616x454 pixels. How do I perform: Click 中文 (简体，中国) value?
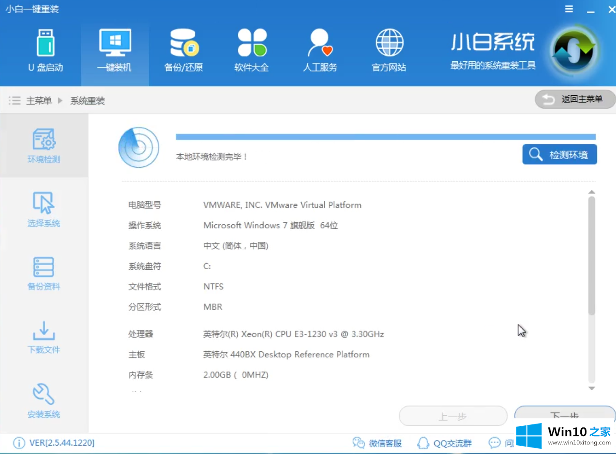[x=236, y=246]
